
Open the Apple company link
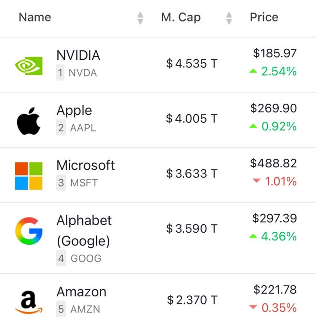point(74,110)
